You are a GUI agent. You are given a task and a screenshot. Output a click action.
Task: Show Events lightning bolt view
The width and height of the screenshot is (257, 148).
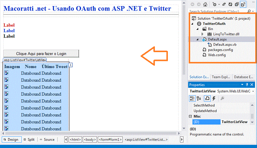click(x=214, y=99)
